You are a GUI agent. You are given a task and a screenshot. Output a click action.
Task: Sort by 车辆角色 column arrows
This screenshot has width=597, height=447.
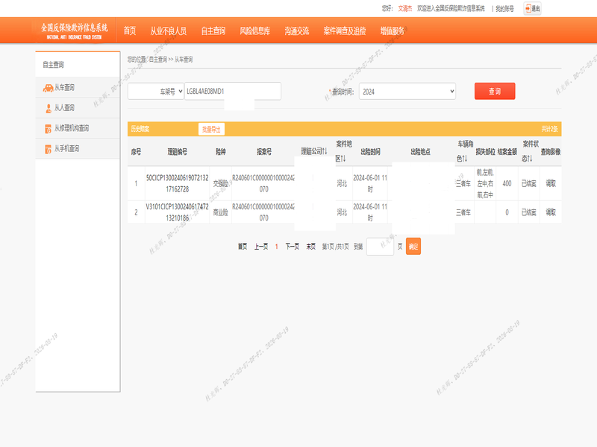tap(464, 159)
